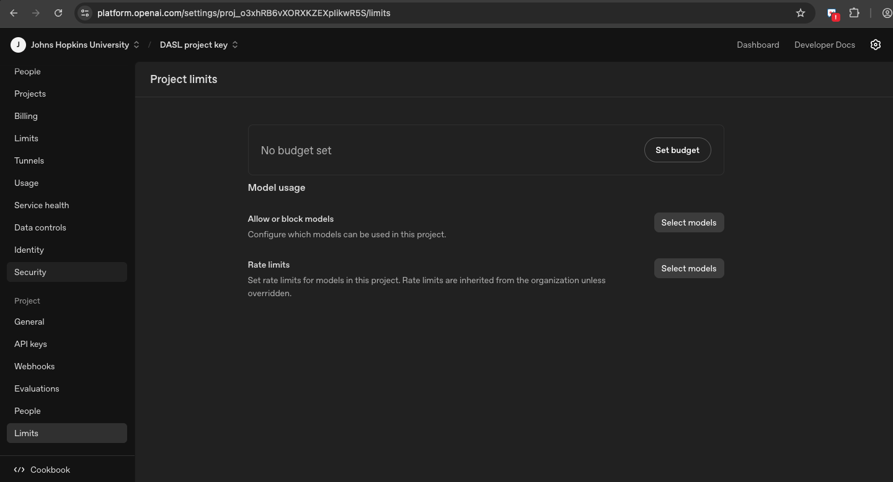Open the browser profile icon
The width and height of the screenshot is (893, 482).
pos(887,12)
